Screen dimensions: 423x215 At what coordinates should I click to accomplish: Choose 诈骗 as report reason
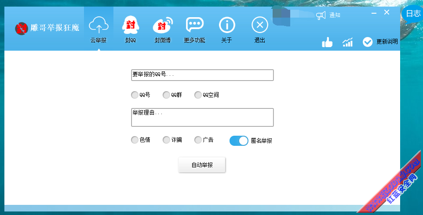(x=166, y=140)
